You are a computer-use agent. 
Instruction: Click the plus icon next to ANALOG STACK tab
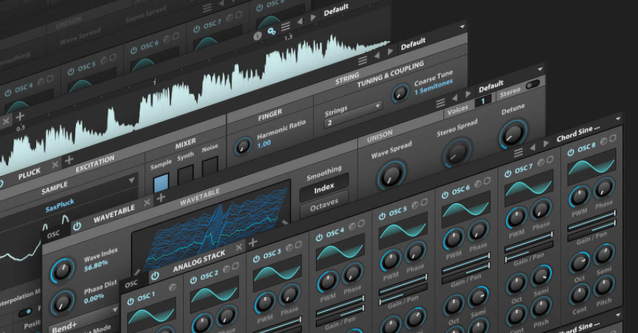[x=252, y=242]
